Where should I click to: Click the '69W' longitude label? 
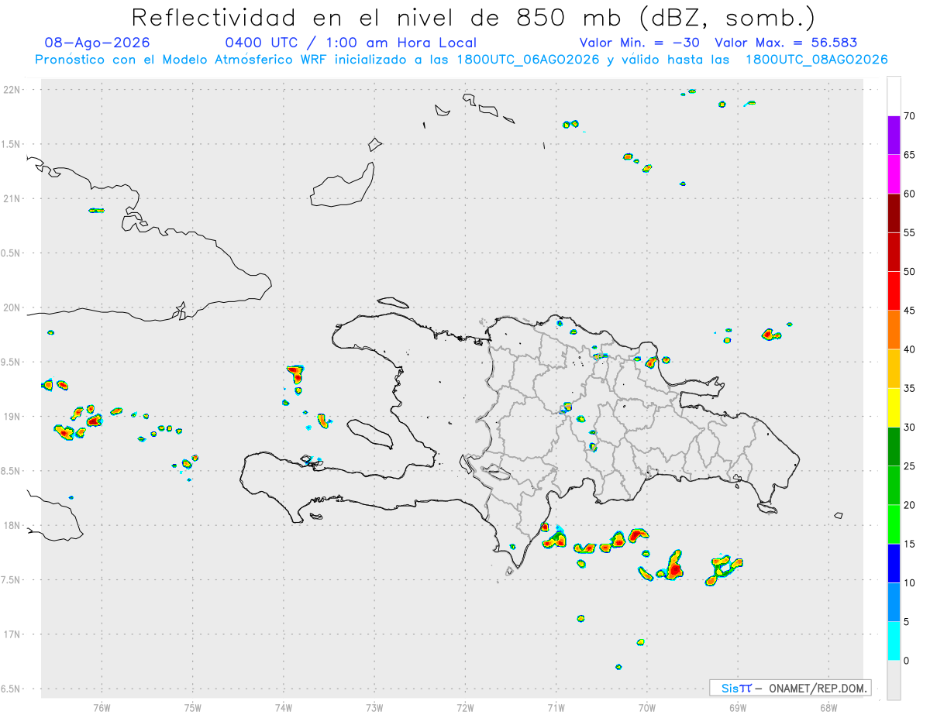point(738,707)
